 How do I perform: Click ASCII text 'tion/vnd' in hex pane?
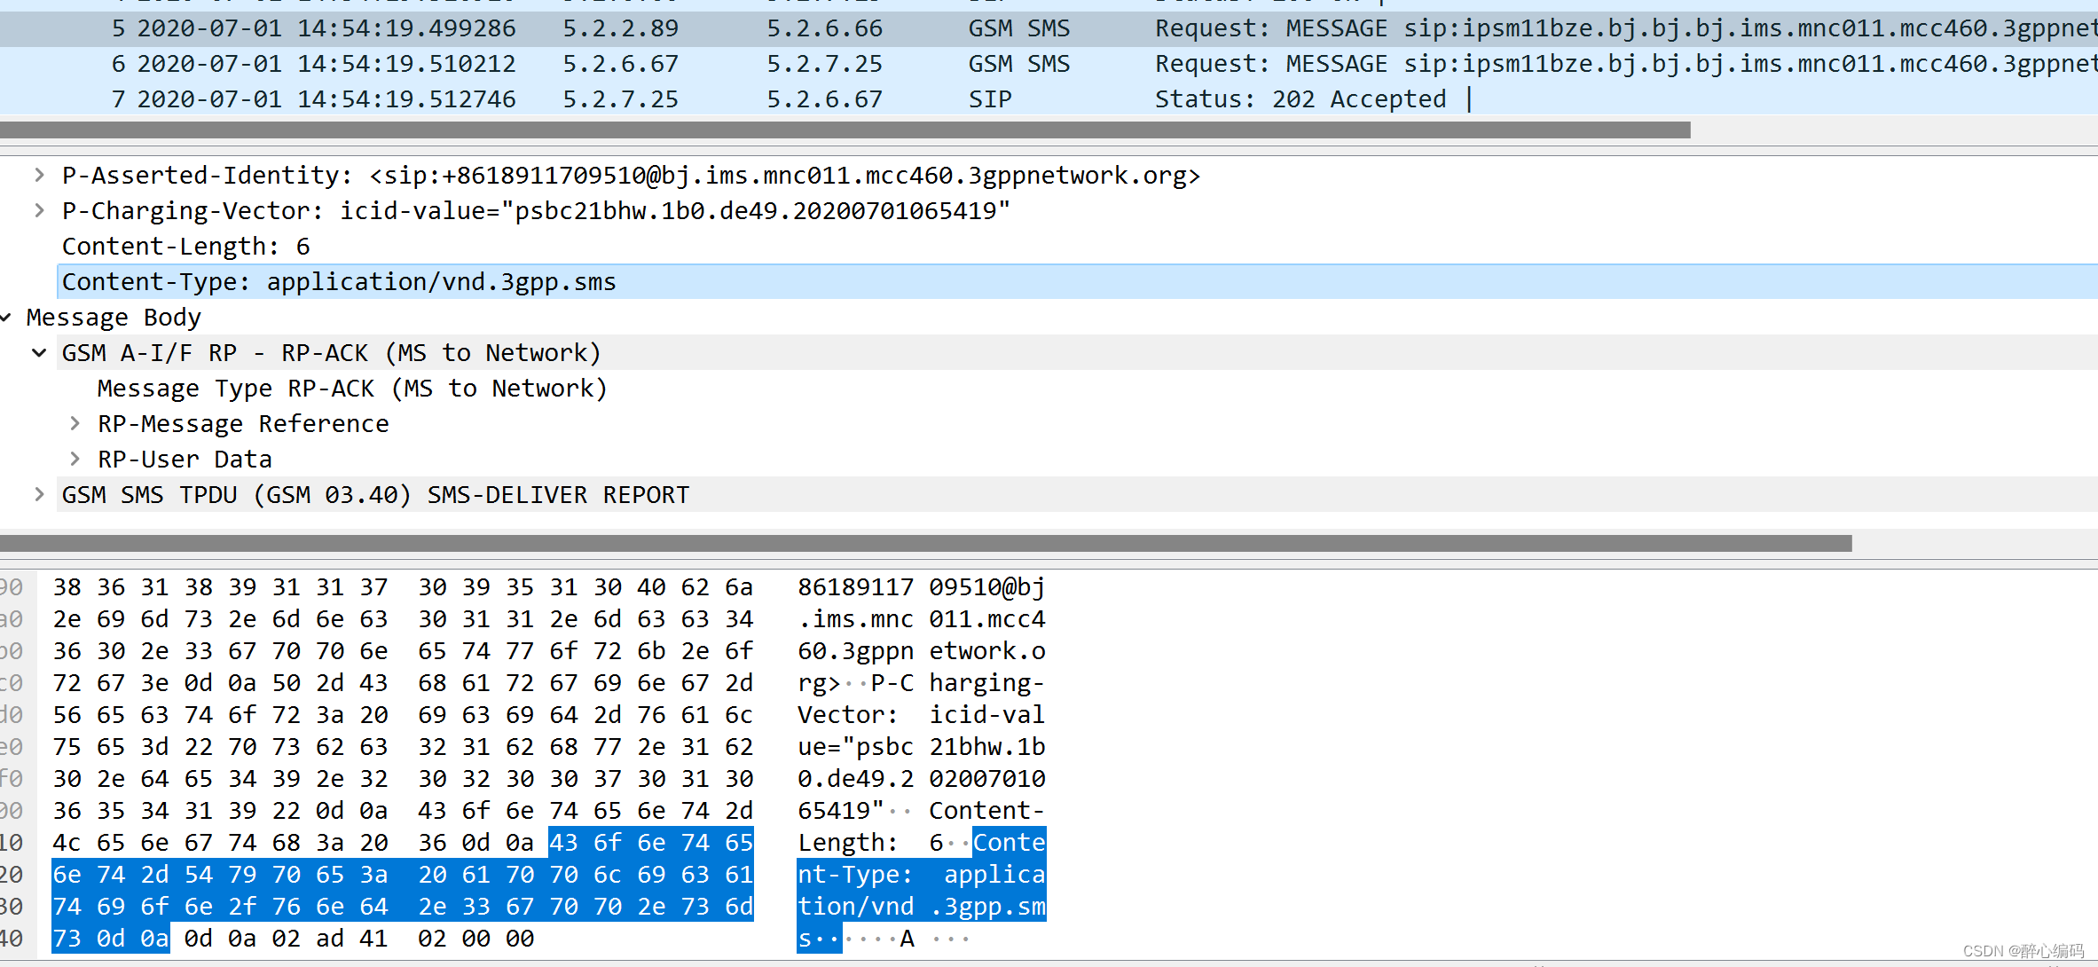tap(855, 906)
